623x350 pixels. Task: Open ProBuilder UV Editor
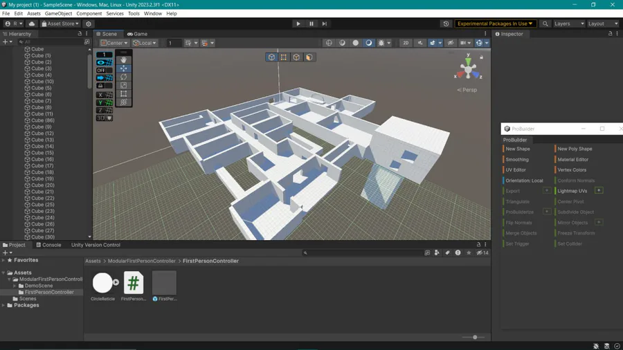[515, 170]
